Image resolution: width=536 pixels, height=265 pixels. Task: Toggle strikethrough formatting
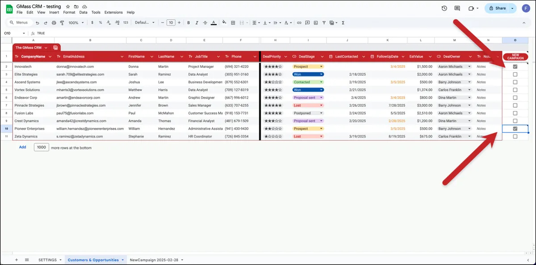pos(205,22)
